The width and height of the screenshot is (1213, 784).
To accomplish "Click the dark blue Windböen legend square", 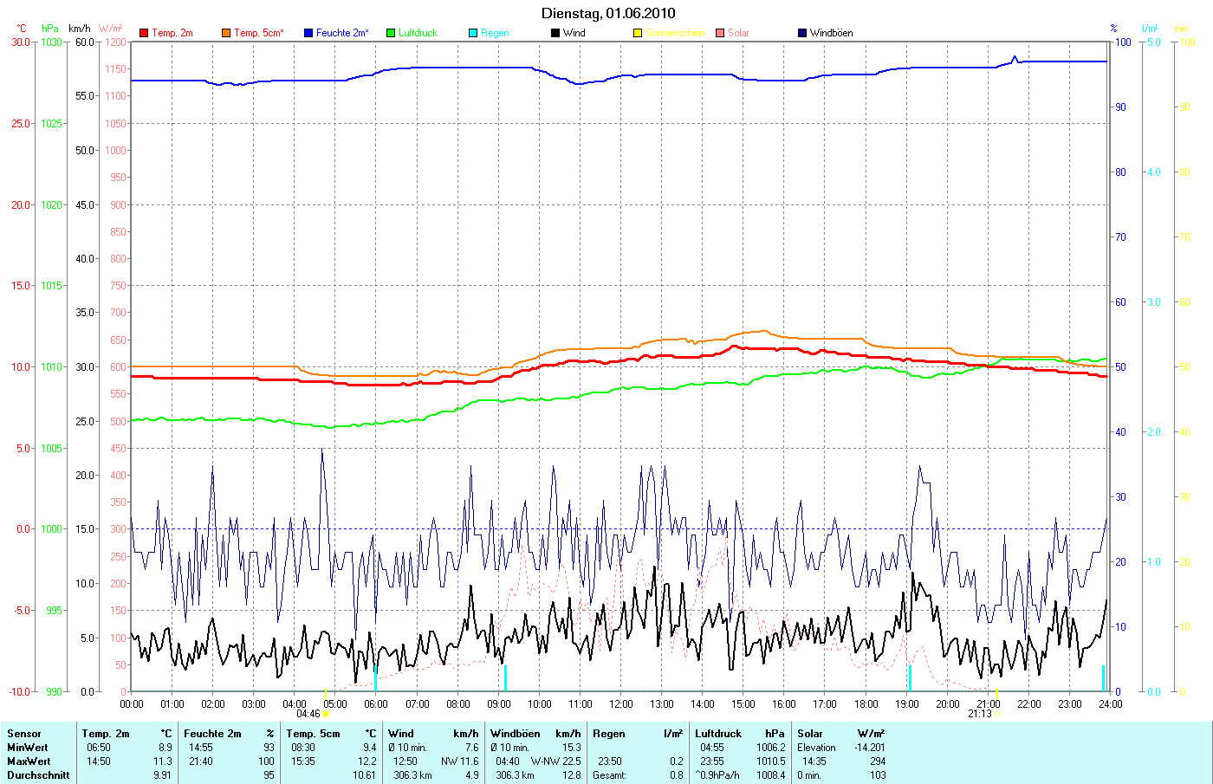I will [x=802, y=33].
